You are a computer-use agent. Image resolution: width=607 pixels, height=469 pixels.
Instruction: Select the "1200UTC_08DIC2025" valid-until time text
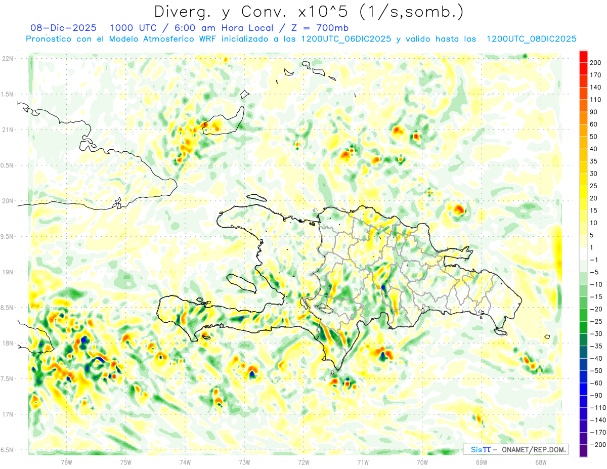click(531, 39)
